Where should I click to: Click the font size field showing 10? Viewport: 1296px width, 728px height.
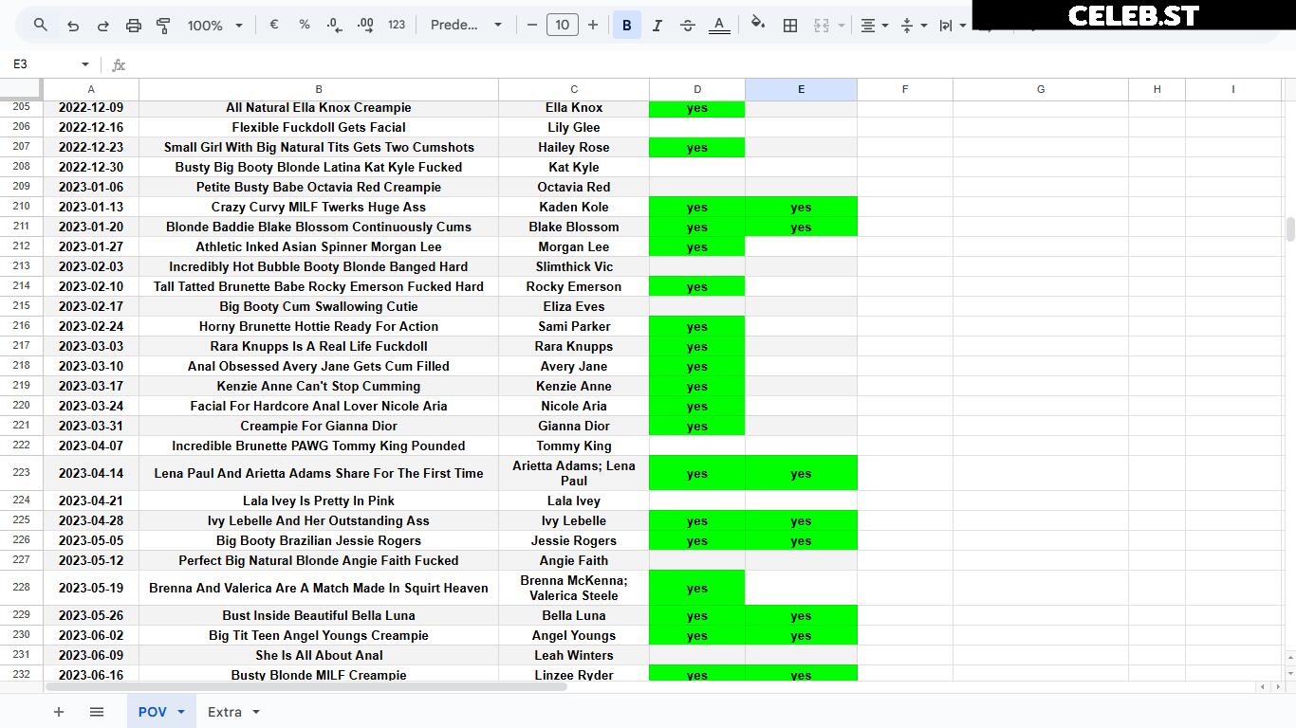tap(563, 26)
